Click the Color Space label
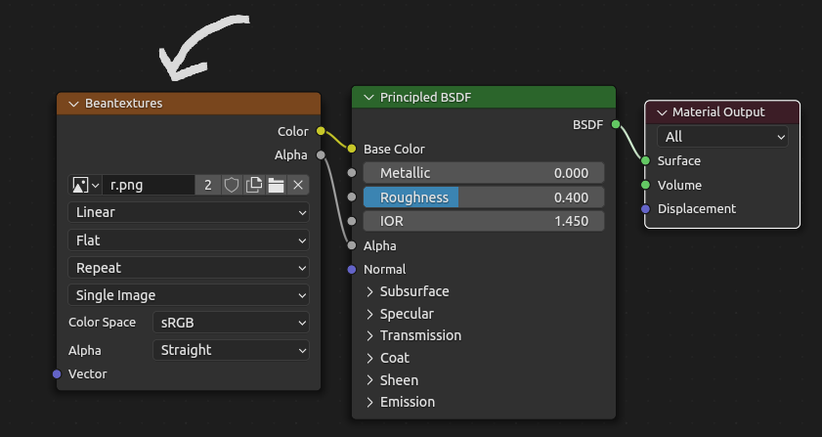 pyautogui.click(x=103, y=322)
